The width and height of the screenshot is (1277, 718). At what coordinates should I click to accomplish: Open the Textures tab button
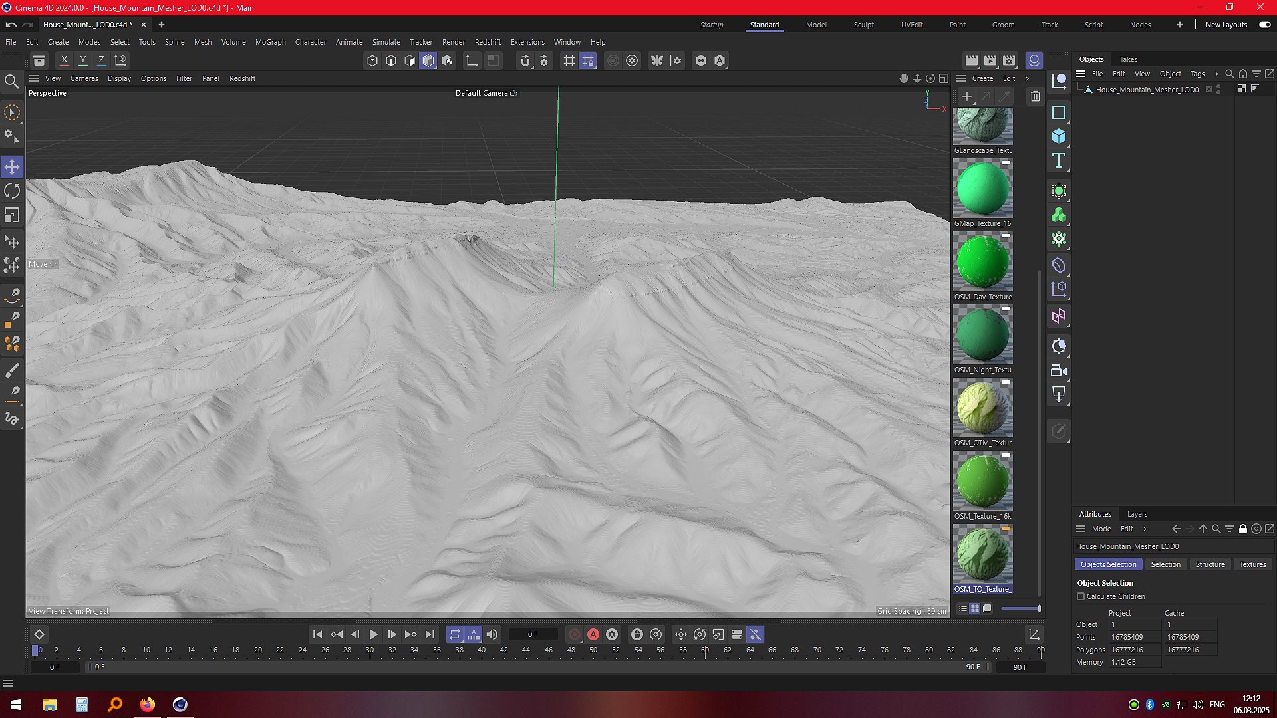click(1252, 564)
